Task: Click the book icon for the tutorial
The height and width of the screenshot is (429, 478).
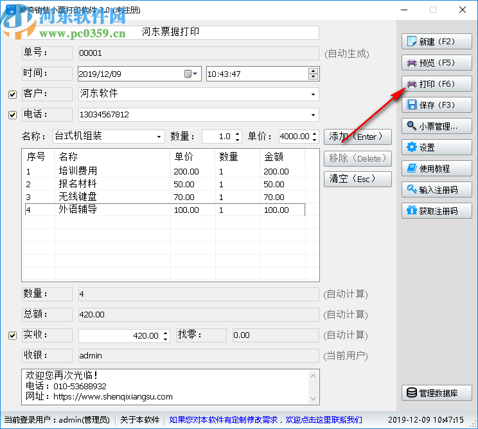Action: pos(412,168)
